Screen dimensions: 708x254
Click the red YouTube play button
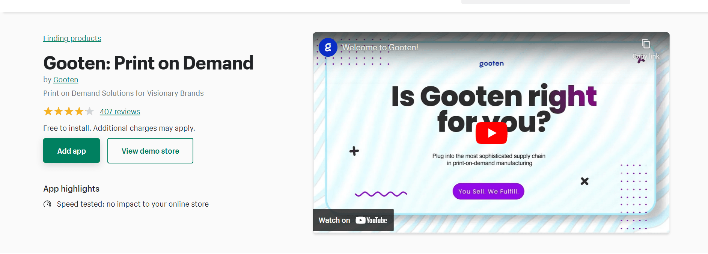tap(491, 133)
